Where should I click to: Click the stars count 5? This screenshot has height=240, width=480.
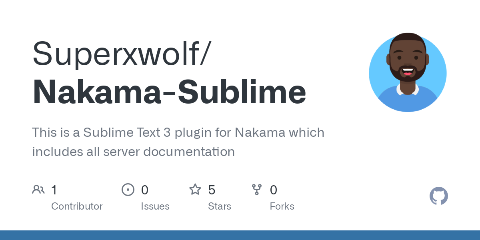[x=212, y=190]
